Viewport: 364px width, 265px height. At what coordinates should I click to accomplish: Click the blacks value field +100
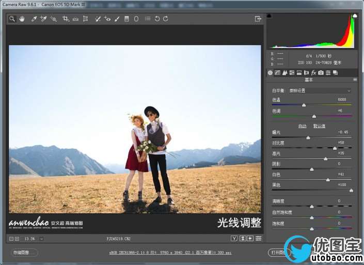click(x=342, y=184)
